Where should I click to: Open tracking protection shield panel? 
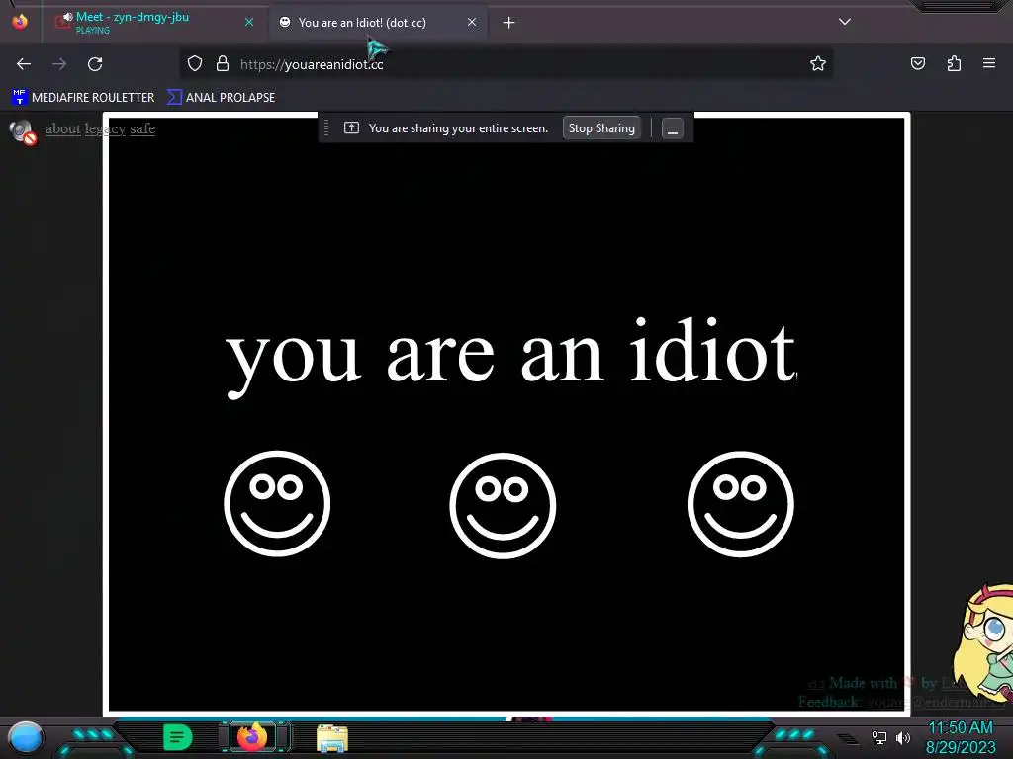tap(195, 63)
